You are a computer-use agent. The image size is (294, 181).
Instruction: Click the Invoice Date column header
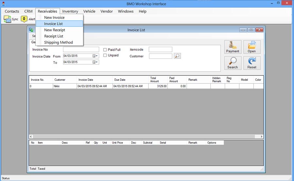pos(95,80)
